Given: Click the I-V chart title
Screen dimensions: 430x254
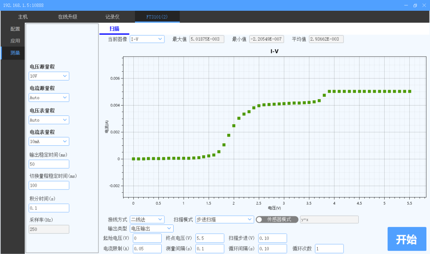Looking at the screenshot, I should (x=274, y=51).
